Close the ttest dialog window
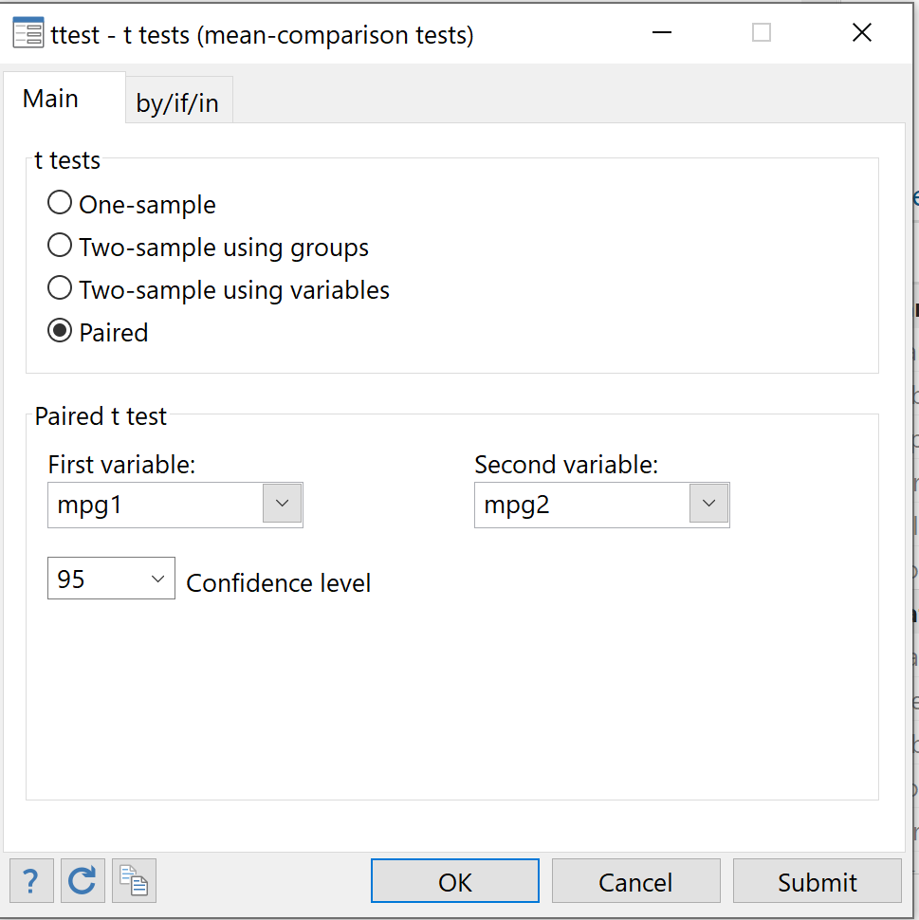This screenshot has height=920, width=919. 861,32
